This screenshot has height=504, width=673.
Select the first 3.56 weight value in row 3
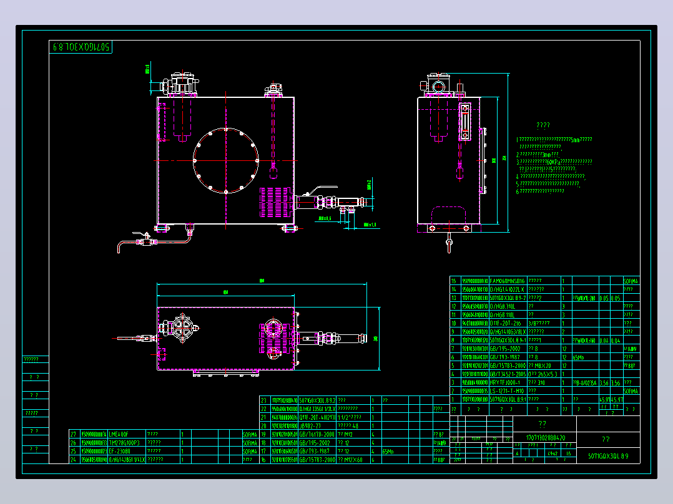pos(604,382)
